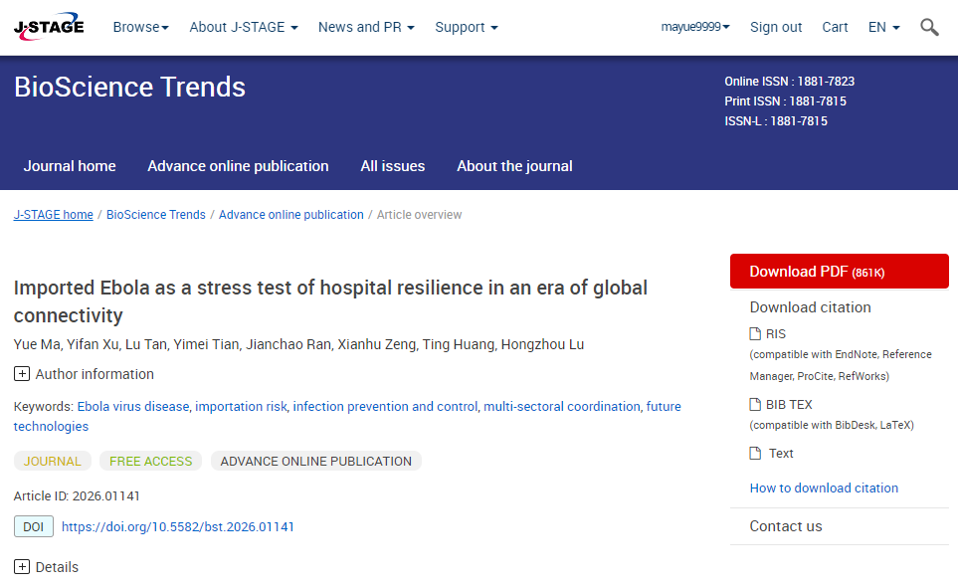Click Sign out

point(776,27)
